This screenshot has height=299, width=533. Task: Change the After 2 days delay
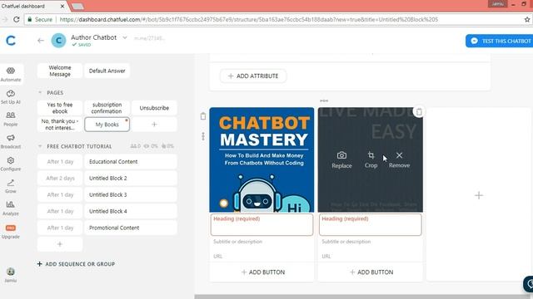60,178
